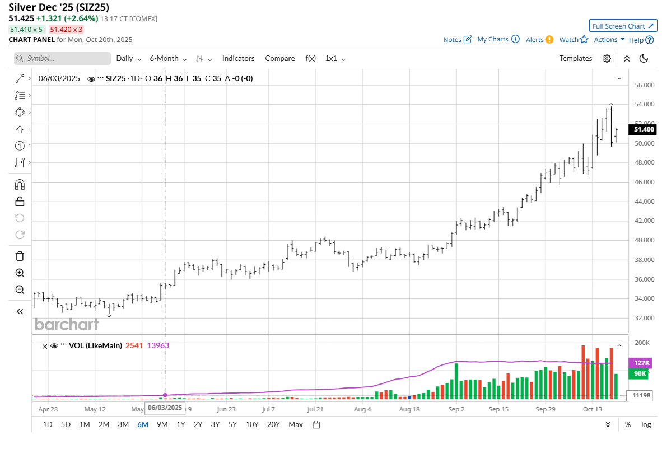Pick the measurement range tool
Image resolution: width=662 pixels, height=449 pixels.
tap(20, 162)
